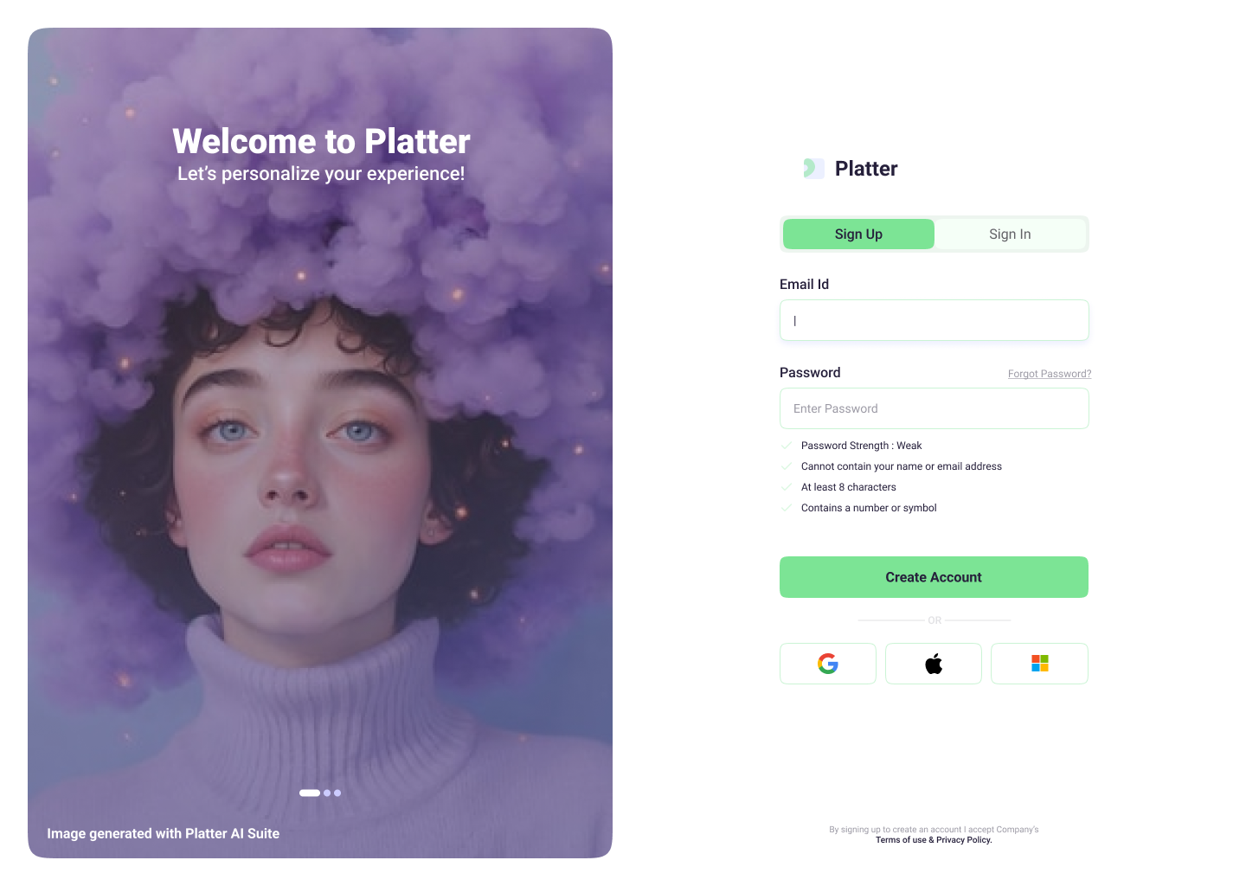This screenshot has height=886, width=1246.
Task: Sign up with Google icon
Action: point(828,664)
